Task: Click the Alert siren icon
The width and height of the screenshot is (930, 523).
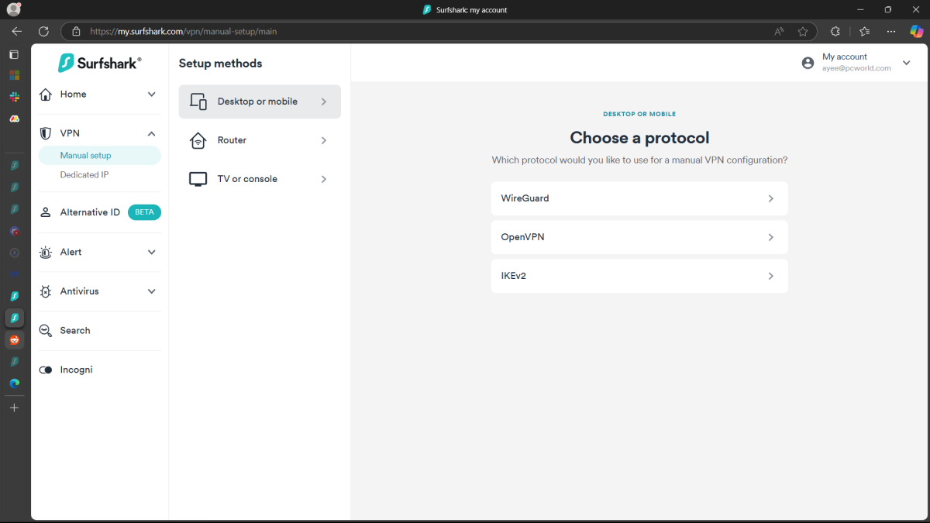Action: [46, 252]
